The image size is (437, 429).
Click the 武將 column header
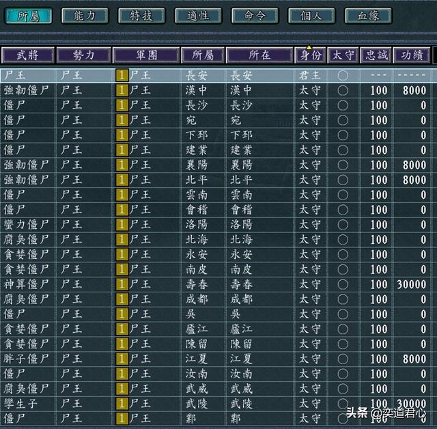tap(27, 55)
